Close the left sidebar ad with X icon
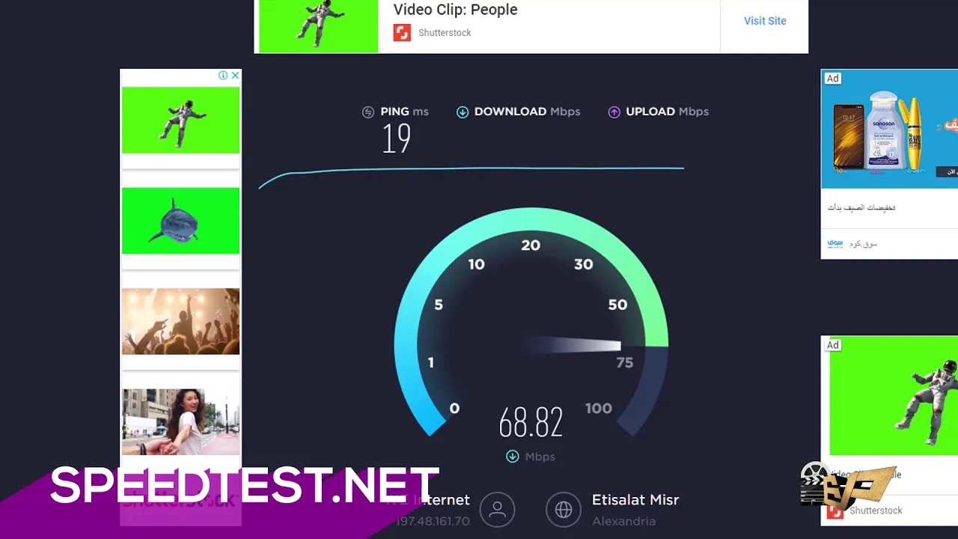Screen dimensions: 958x539 point(235,76)
